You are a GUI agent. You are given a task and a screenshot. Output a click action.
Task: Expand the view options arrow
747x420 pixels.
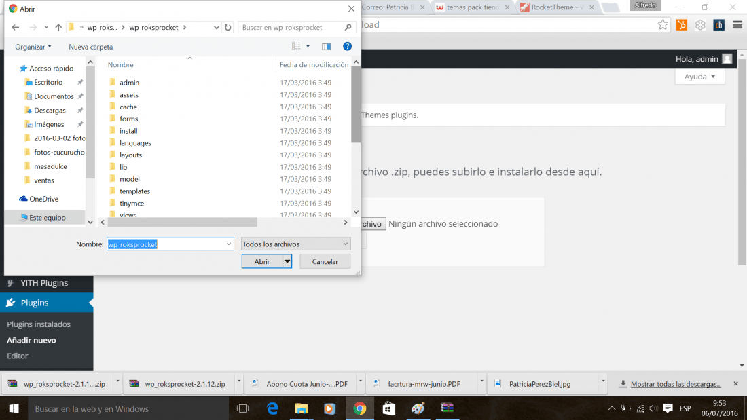click(308, 46)
